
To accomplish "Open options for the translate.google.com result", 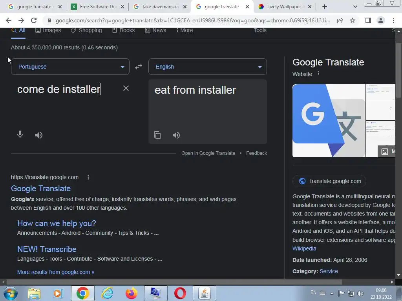I will [x=88, y=177].
